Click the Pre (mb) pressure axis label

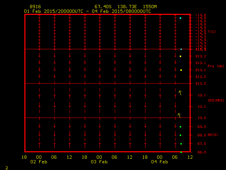pos(216,66)
